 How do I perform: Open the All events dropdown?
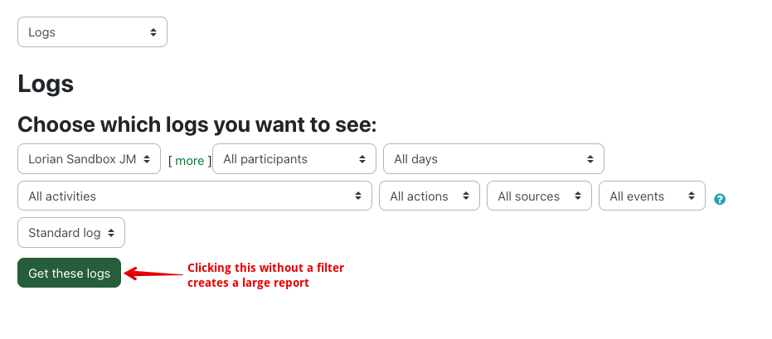[x=651, y=196]
